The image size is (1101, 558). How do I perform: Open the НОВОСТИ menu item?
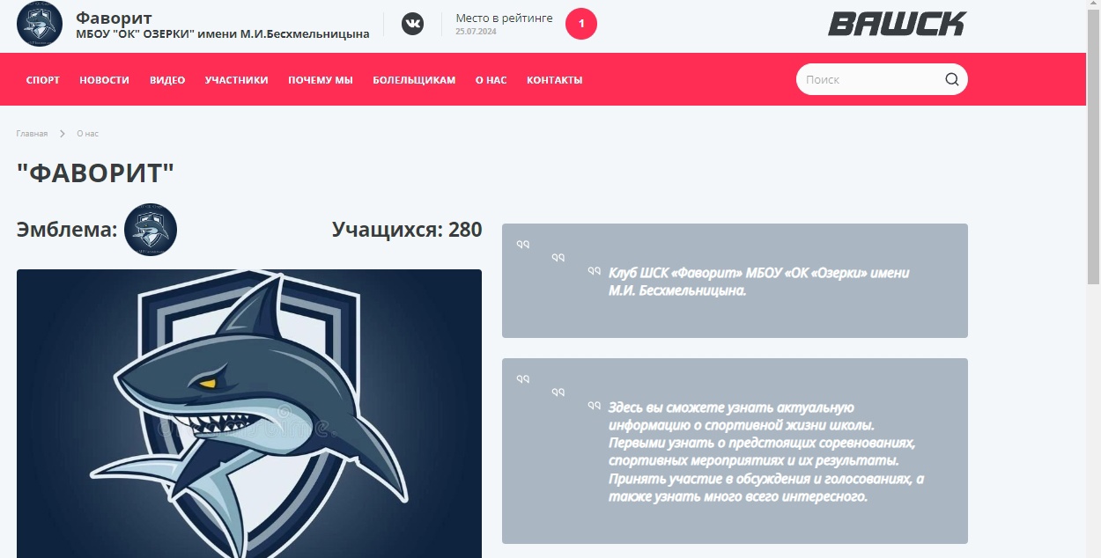pyautogui.click(x=104, y=80)
